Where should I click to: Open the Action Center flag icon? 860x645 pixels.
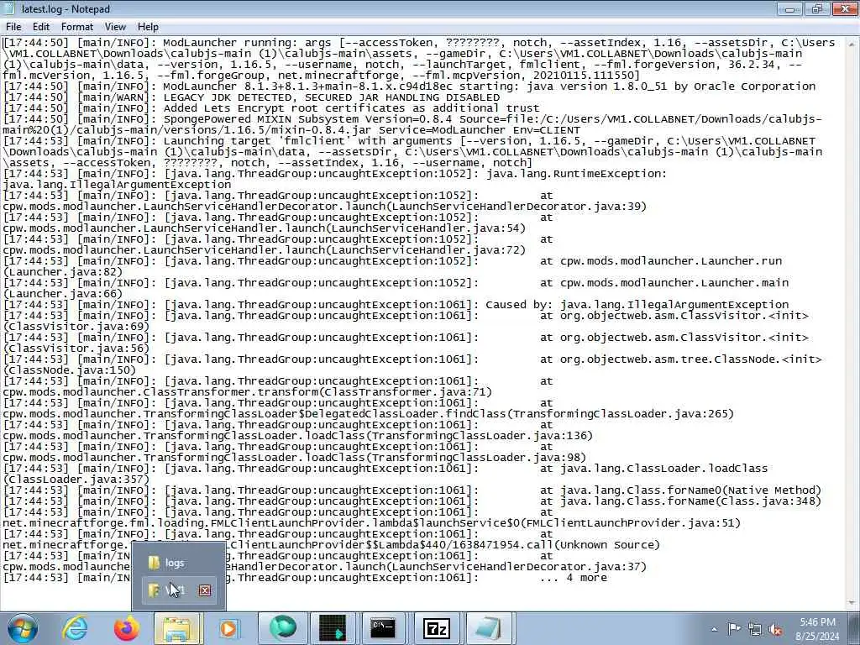pyautogui.click(x=734, y=629)
